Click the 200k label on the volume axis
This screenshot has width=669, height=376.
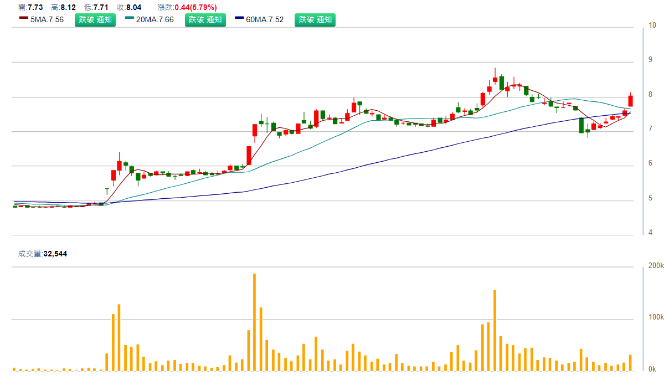(x=656, y=266)
